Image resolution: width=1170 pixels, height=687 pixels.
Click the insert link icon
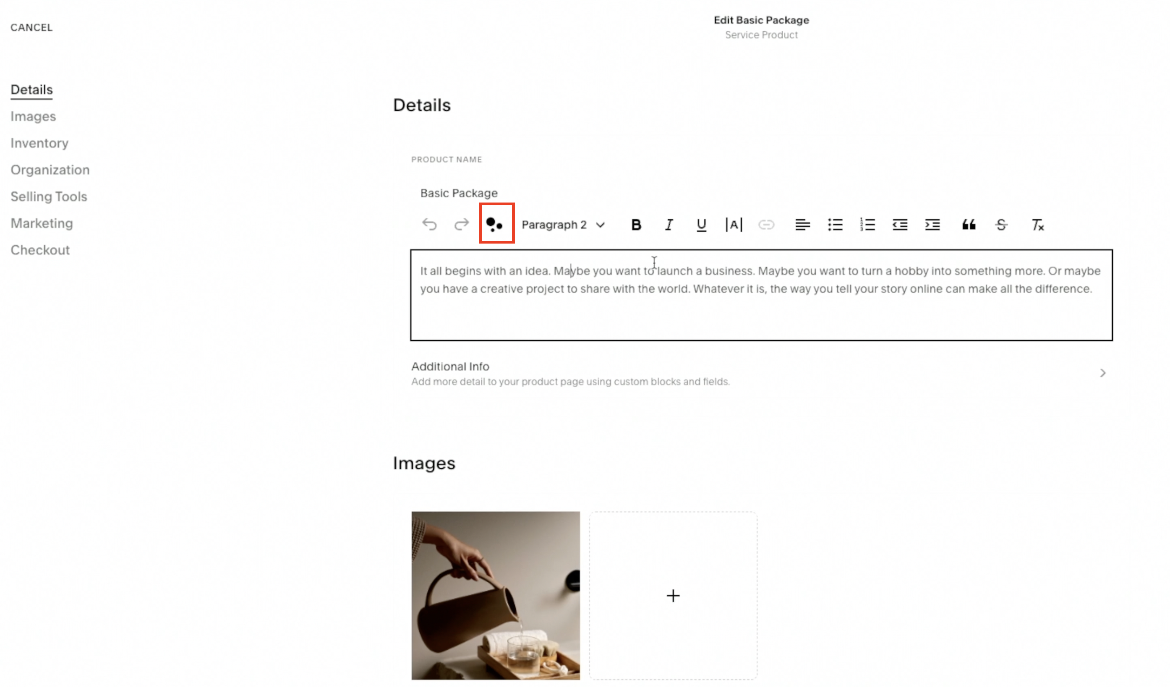coord(766,225)
